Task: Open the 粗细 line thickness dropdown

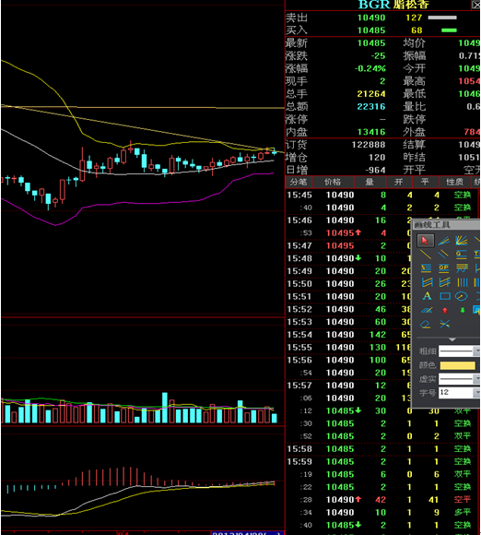Action: (476, 351)
